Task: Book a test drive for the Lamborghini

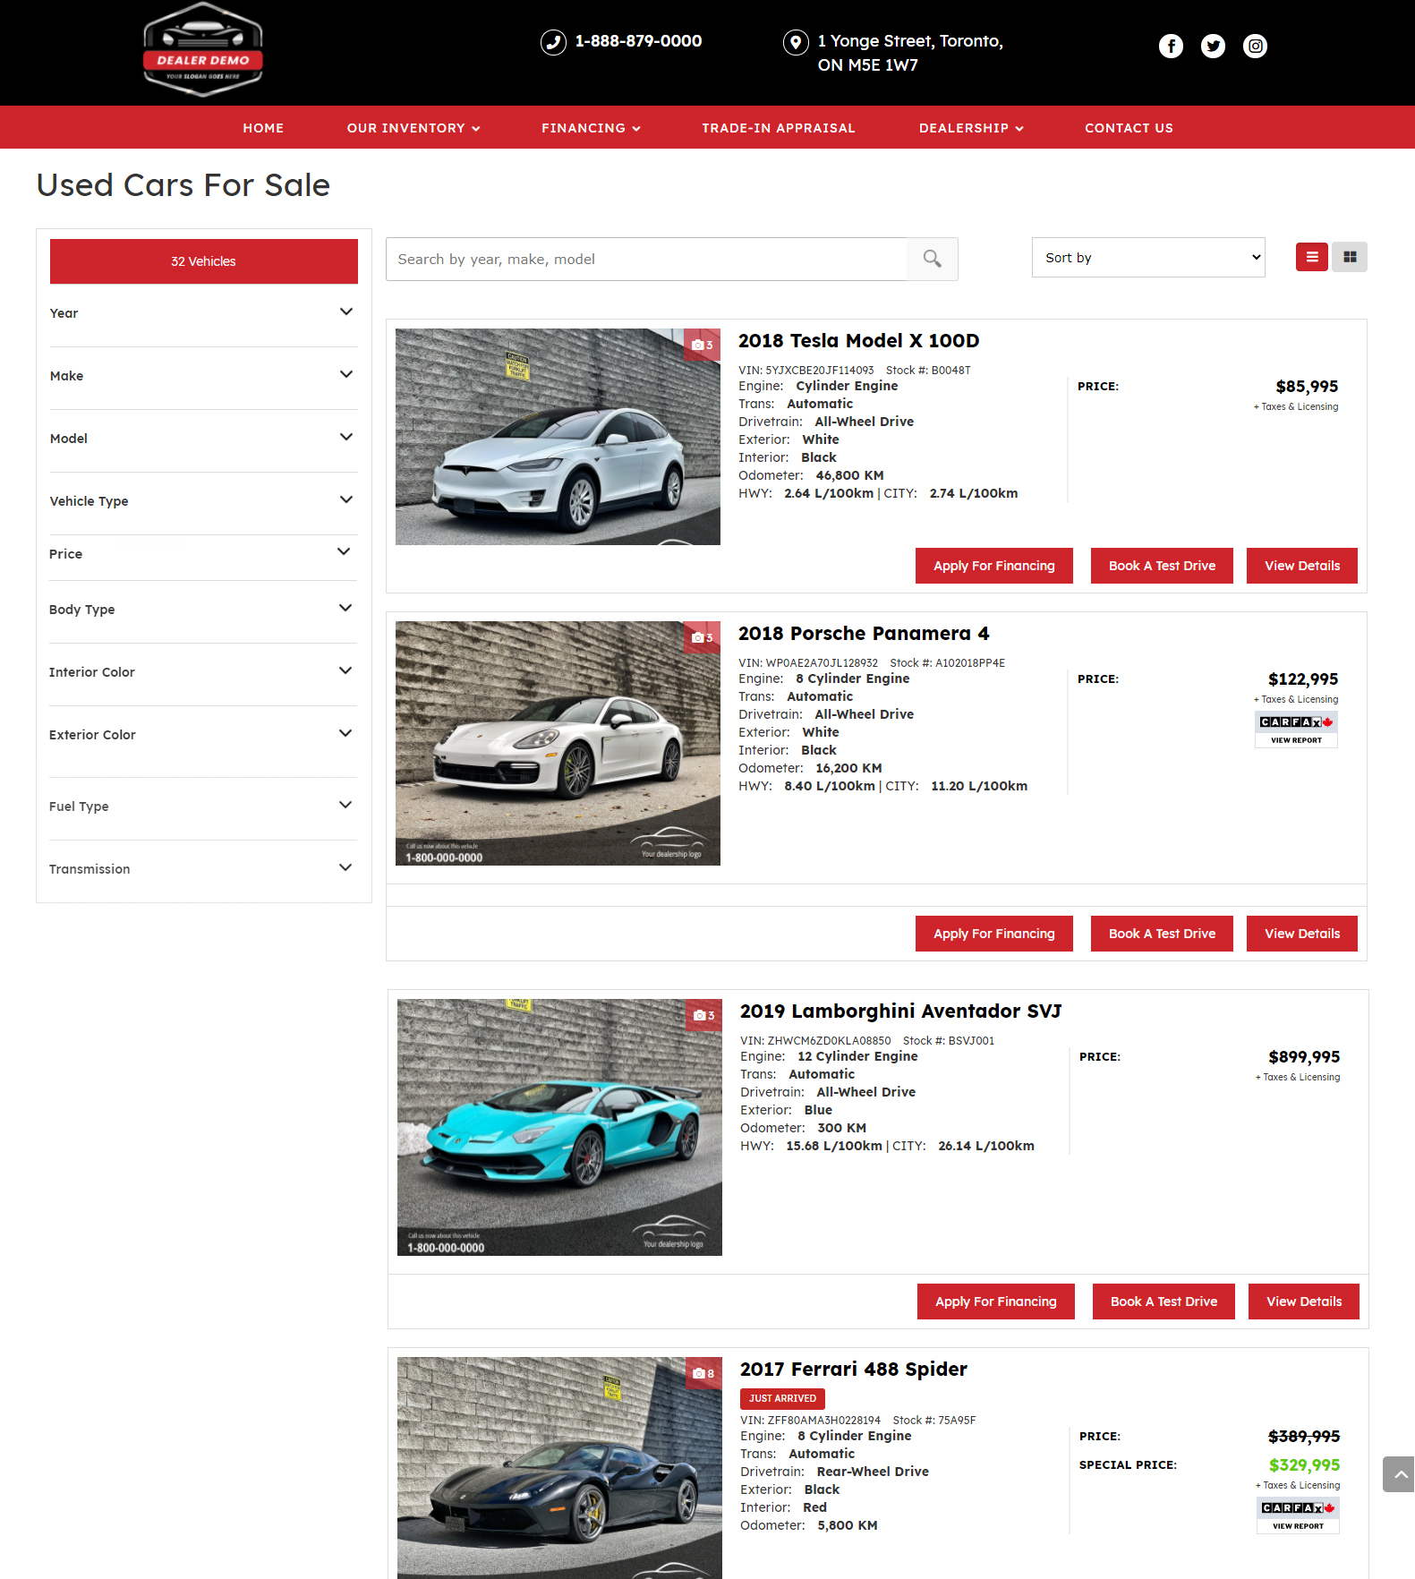Action: pos(1164,1302)
